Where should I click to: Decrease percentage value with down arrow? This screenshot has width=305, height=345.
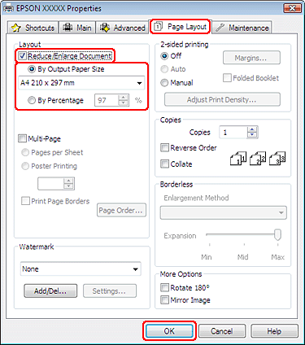pos(124,103)
